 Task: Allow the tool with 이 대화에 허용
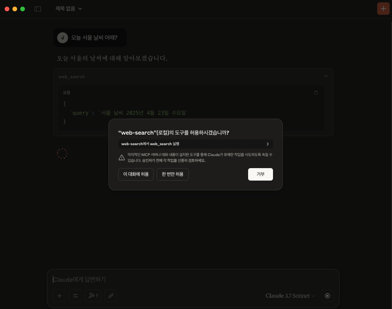(136, 174)
